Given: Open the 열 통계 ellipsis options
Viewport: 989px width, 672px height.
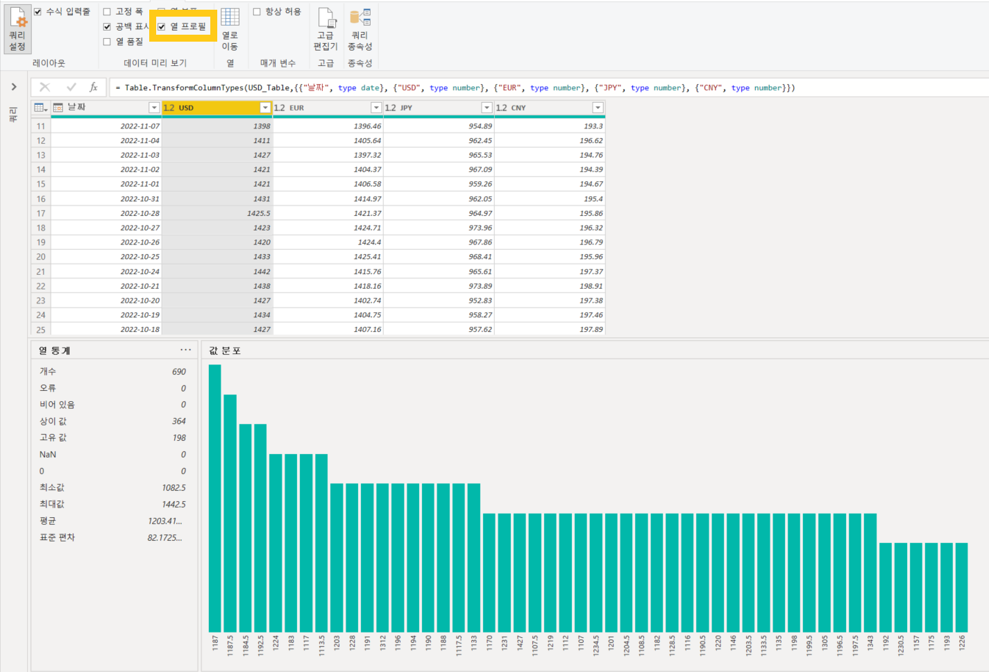Looking at the screenshot, I should coord(185,350).
